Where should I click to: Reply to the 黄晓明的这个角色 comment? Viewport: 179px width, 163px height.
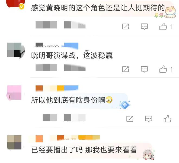click(144, 27)
